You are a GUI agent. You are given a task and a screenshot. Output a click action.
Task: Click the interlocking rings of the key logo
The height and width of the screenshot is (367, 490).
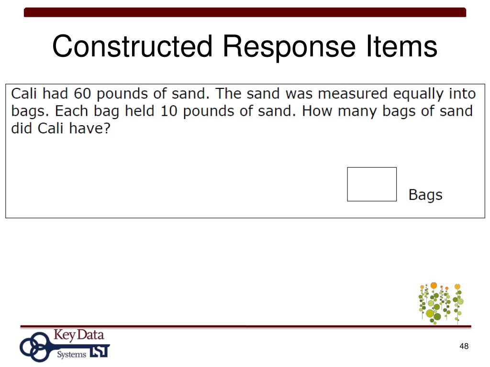pos(35,346)
